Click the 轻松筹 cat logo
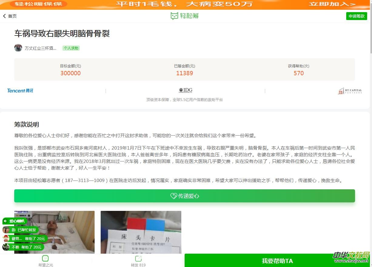The height and width of the screenshot is (267, 372). click(174, 16)
